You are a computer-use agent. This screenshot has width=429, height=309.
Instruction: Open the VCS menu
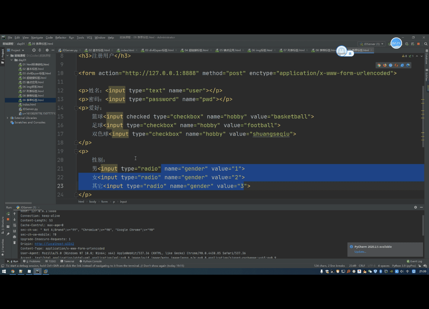click(x=89, y=38)
